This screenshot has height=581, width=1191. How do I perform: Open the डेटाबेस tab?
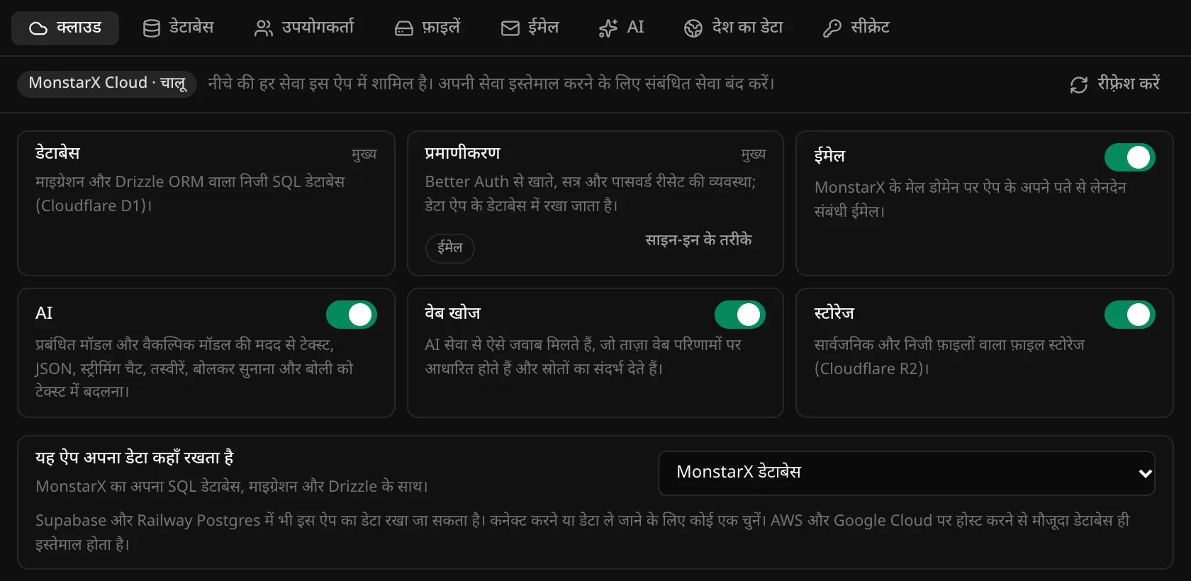[179, 28]
